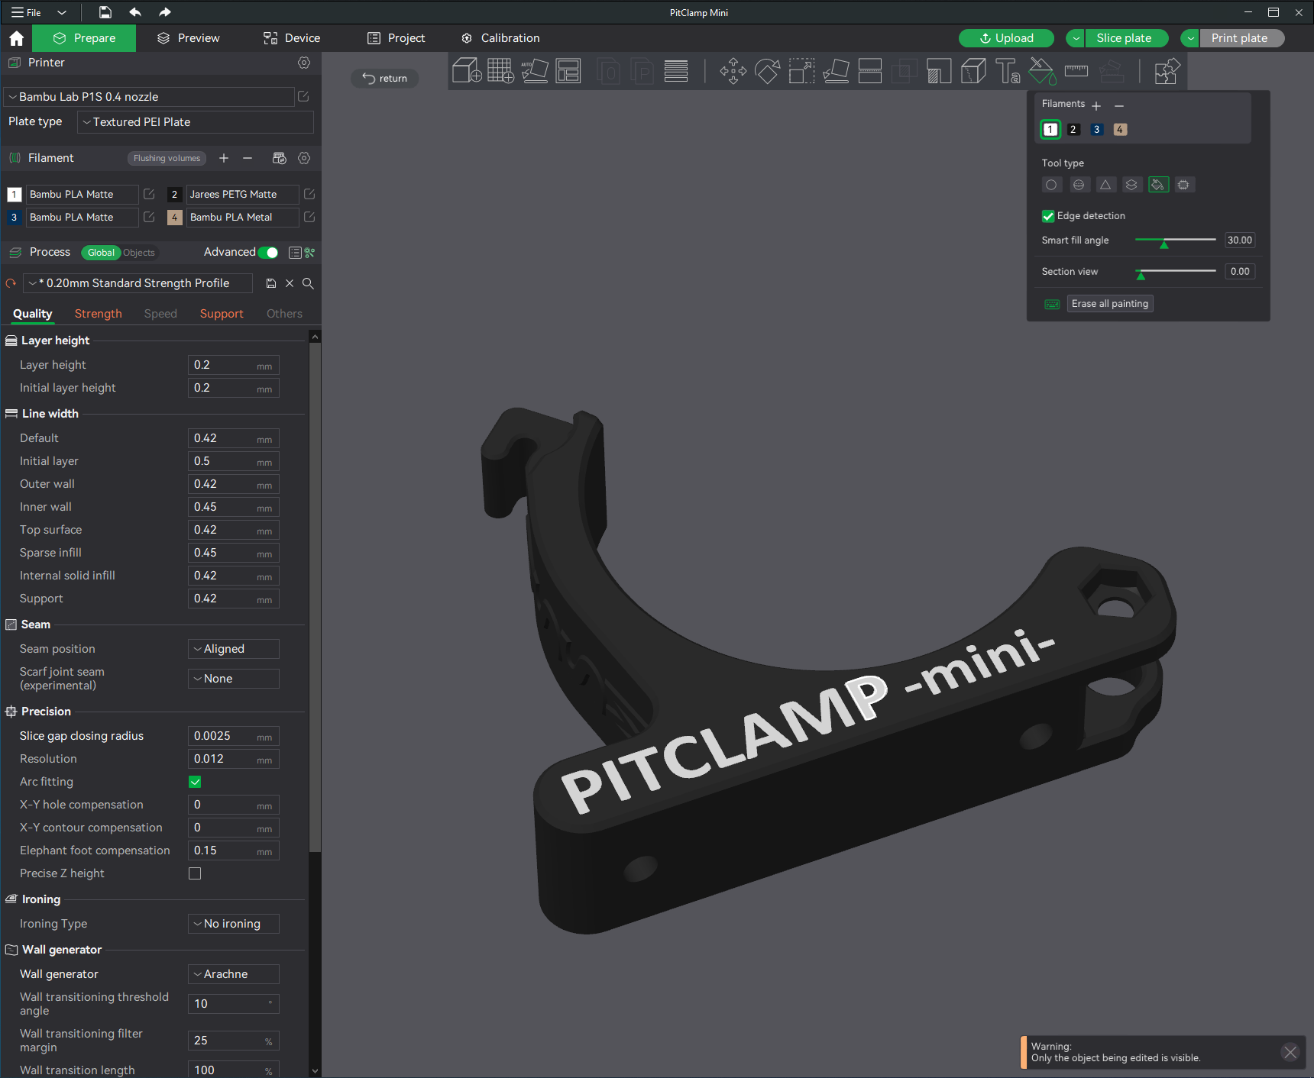This screenshot has height=1078, width=1314.
Task: Open Ironing Type dropdown
Action: [x=234, y=924]
